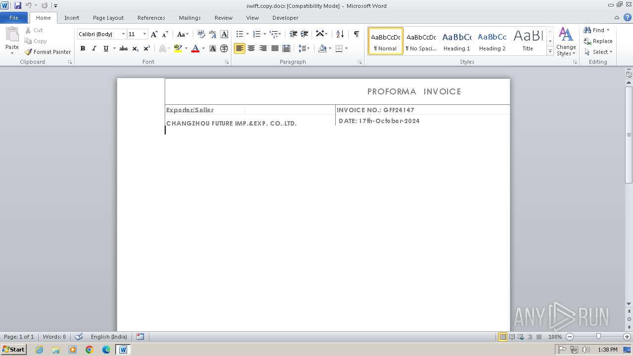
Task: Expand Styles gallery more arrow
Action: (550, 51)
